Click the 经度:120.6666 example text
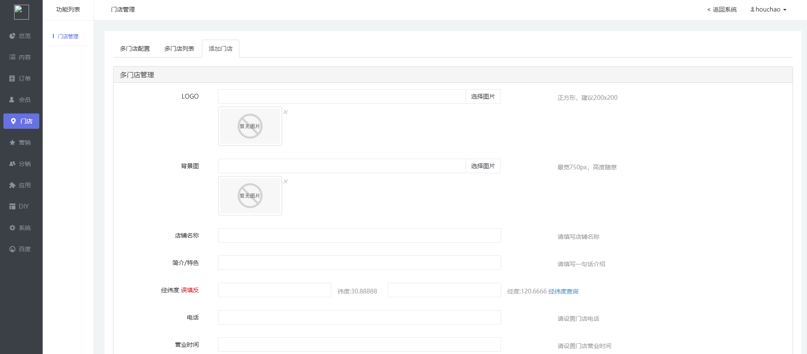 [x=527, y=291]
